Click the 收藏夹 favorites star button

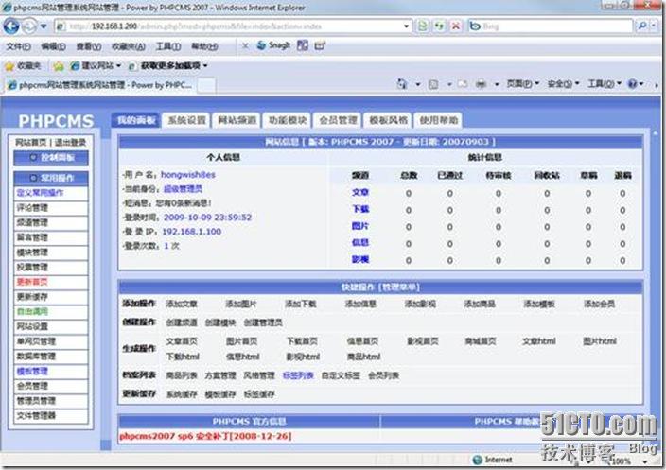23,66
